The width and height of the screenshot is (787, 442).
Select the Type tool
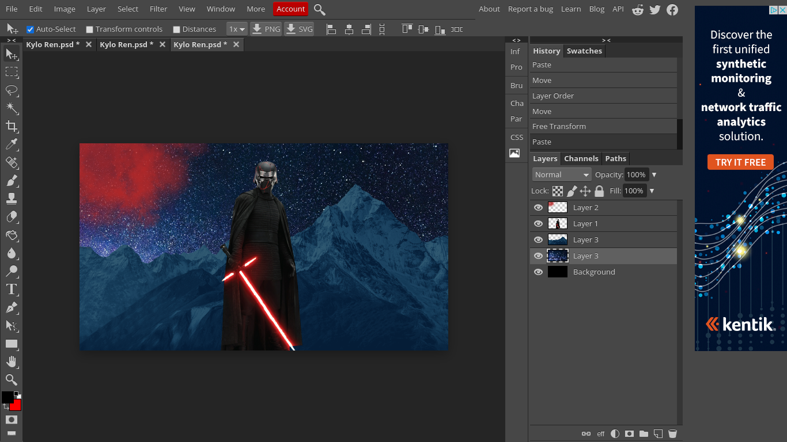pyautogui.click(x=12, y=289)
